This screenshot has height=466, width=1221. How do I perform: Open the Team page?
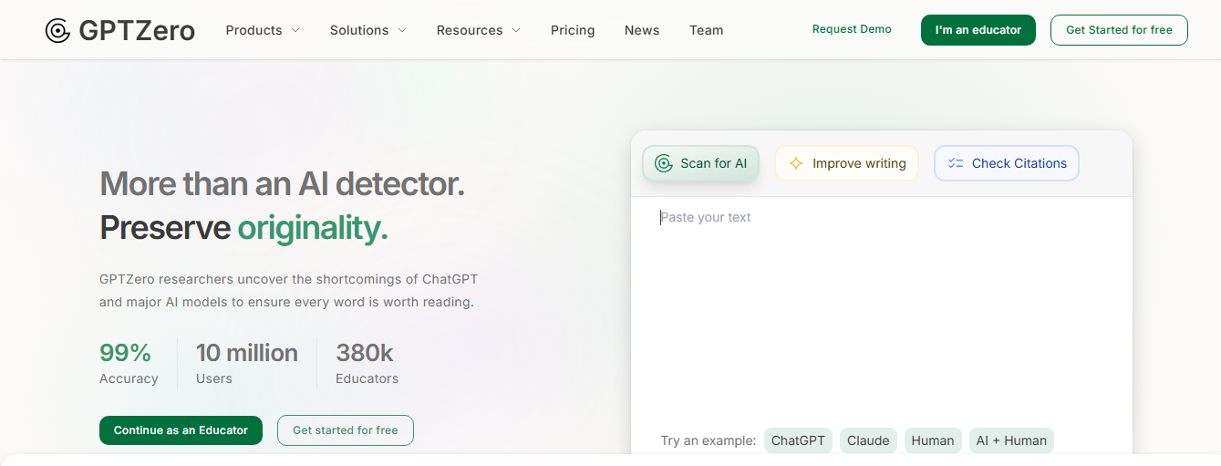706,30
